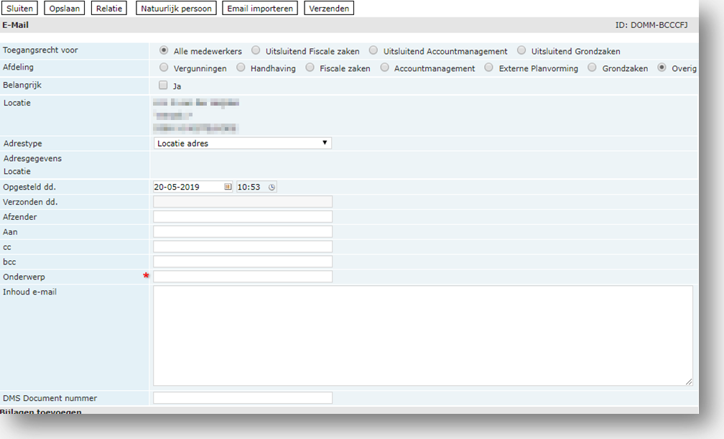Click the Relatie button
This screenshot has width=724, height=439.
point(110,9)
